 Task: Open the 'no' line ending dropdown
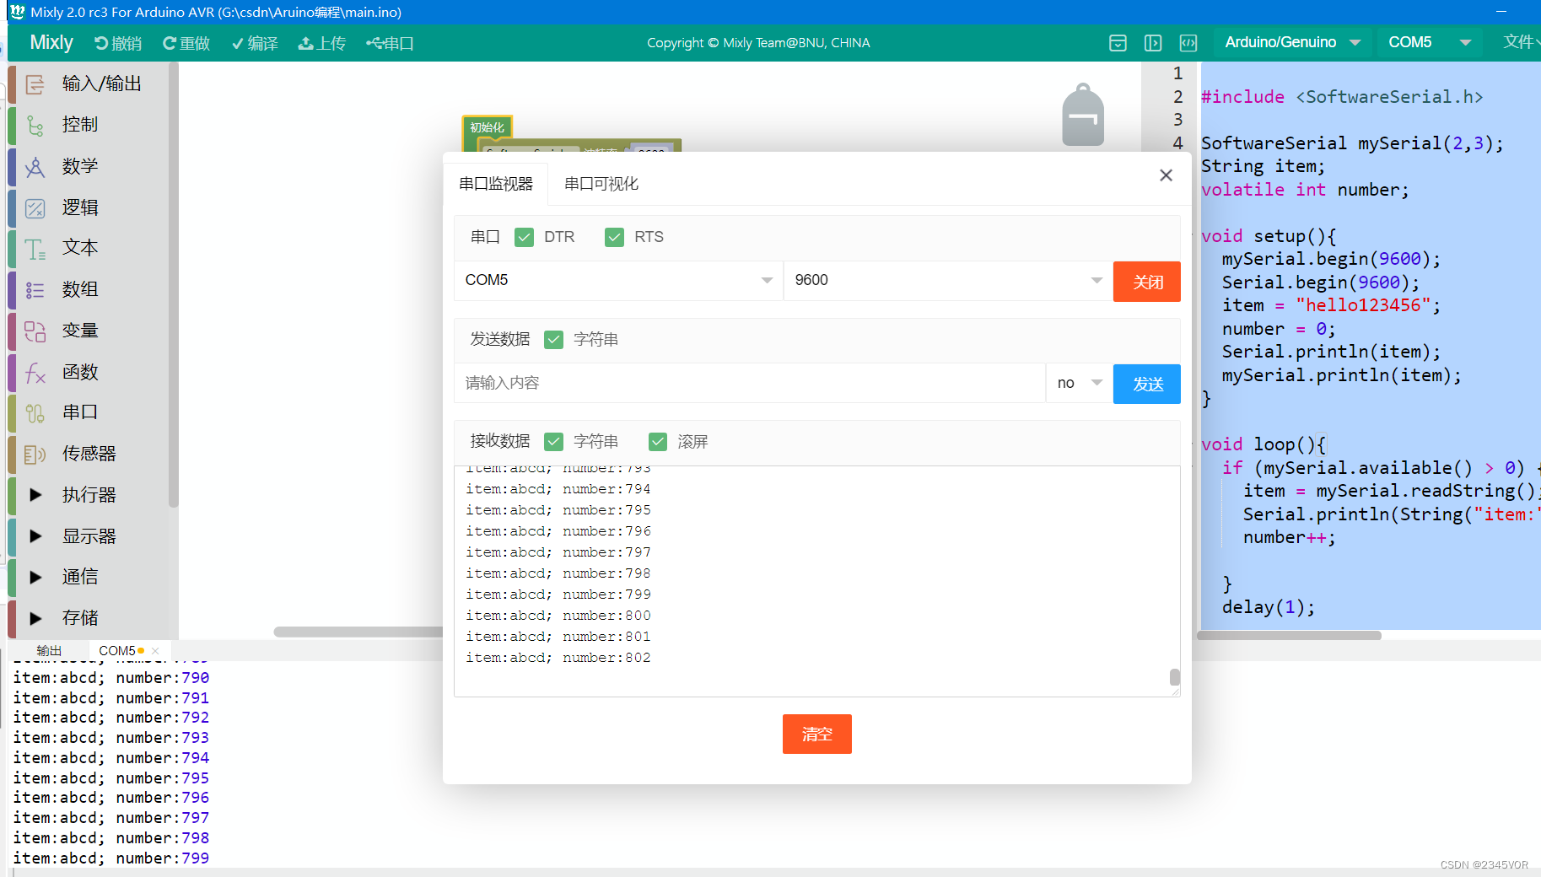(x=1080, y=383)
